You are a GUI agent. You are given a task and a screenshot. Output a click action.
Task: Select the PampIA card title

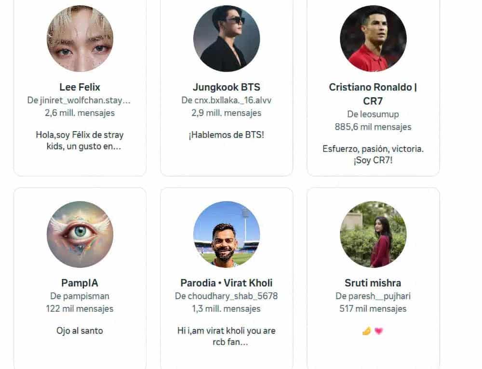80,283
